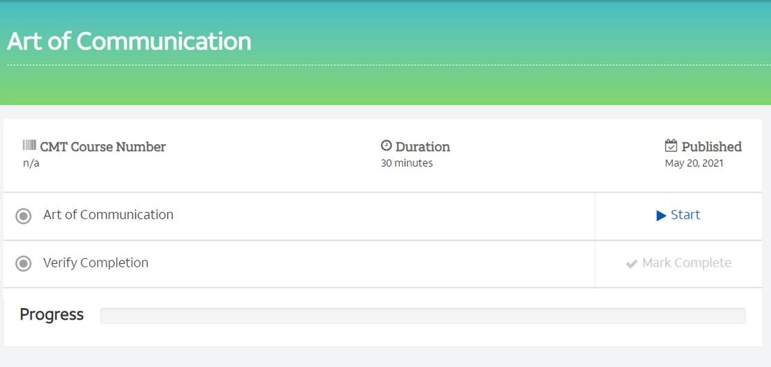Click the checkmark icon before Mark Complete
The image size is (771, 367).
coord(632,264)
